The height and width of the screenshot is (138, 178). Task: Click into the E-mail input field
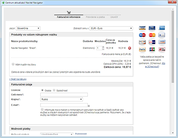click(64, 105)
